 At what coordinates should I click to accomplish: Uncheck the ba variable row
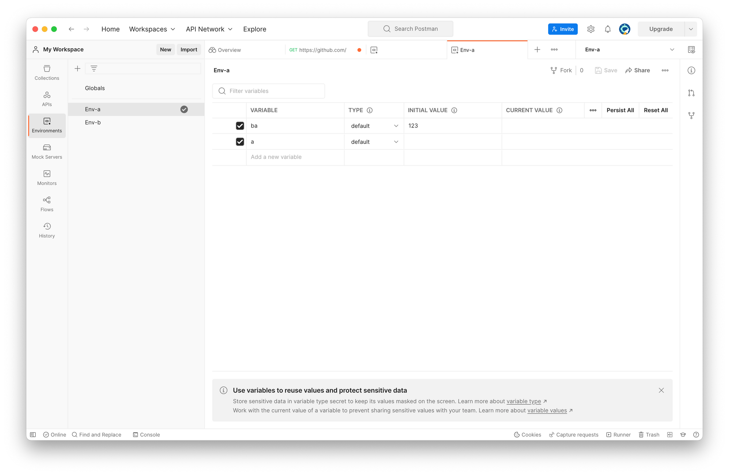(x=240, y=125)
